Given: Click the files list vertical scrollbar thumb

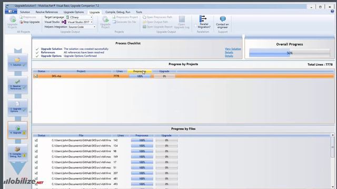Looking at the screenshot, I should pos(333,147).
